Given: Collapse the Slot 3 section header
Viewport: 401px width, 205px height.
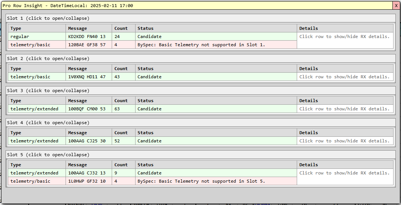Looking at the screenshot, I should click(x=48, y=91).
